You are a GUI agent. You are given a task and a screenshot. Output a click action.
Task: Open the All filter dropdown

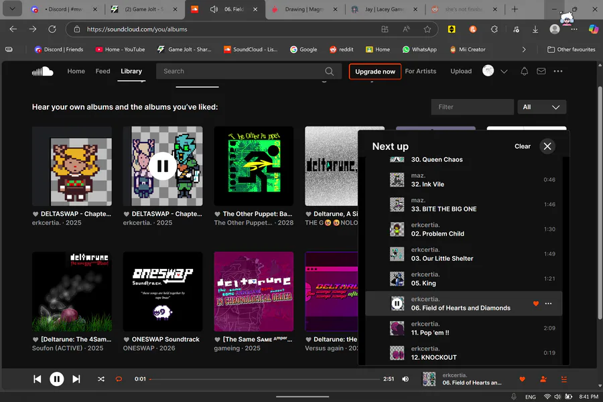click(541, 107)
